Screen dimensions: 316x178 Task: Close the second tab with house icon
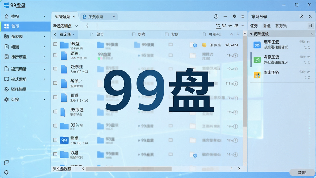[x=114, y=17]
